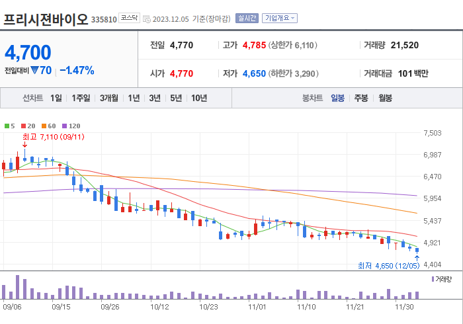This screenshot has height=324, width=463.
Task: Select the 3개월 line chart tab
Action: coord(109,98)
